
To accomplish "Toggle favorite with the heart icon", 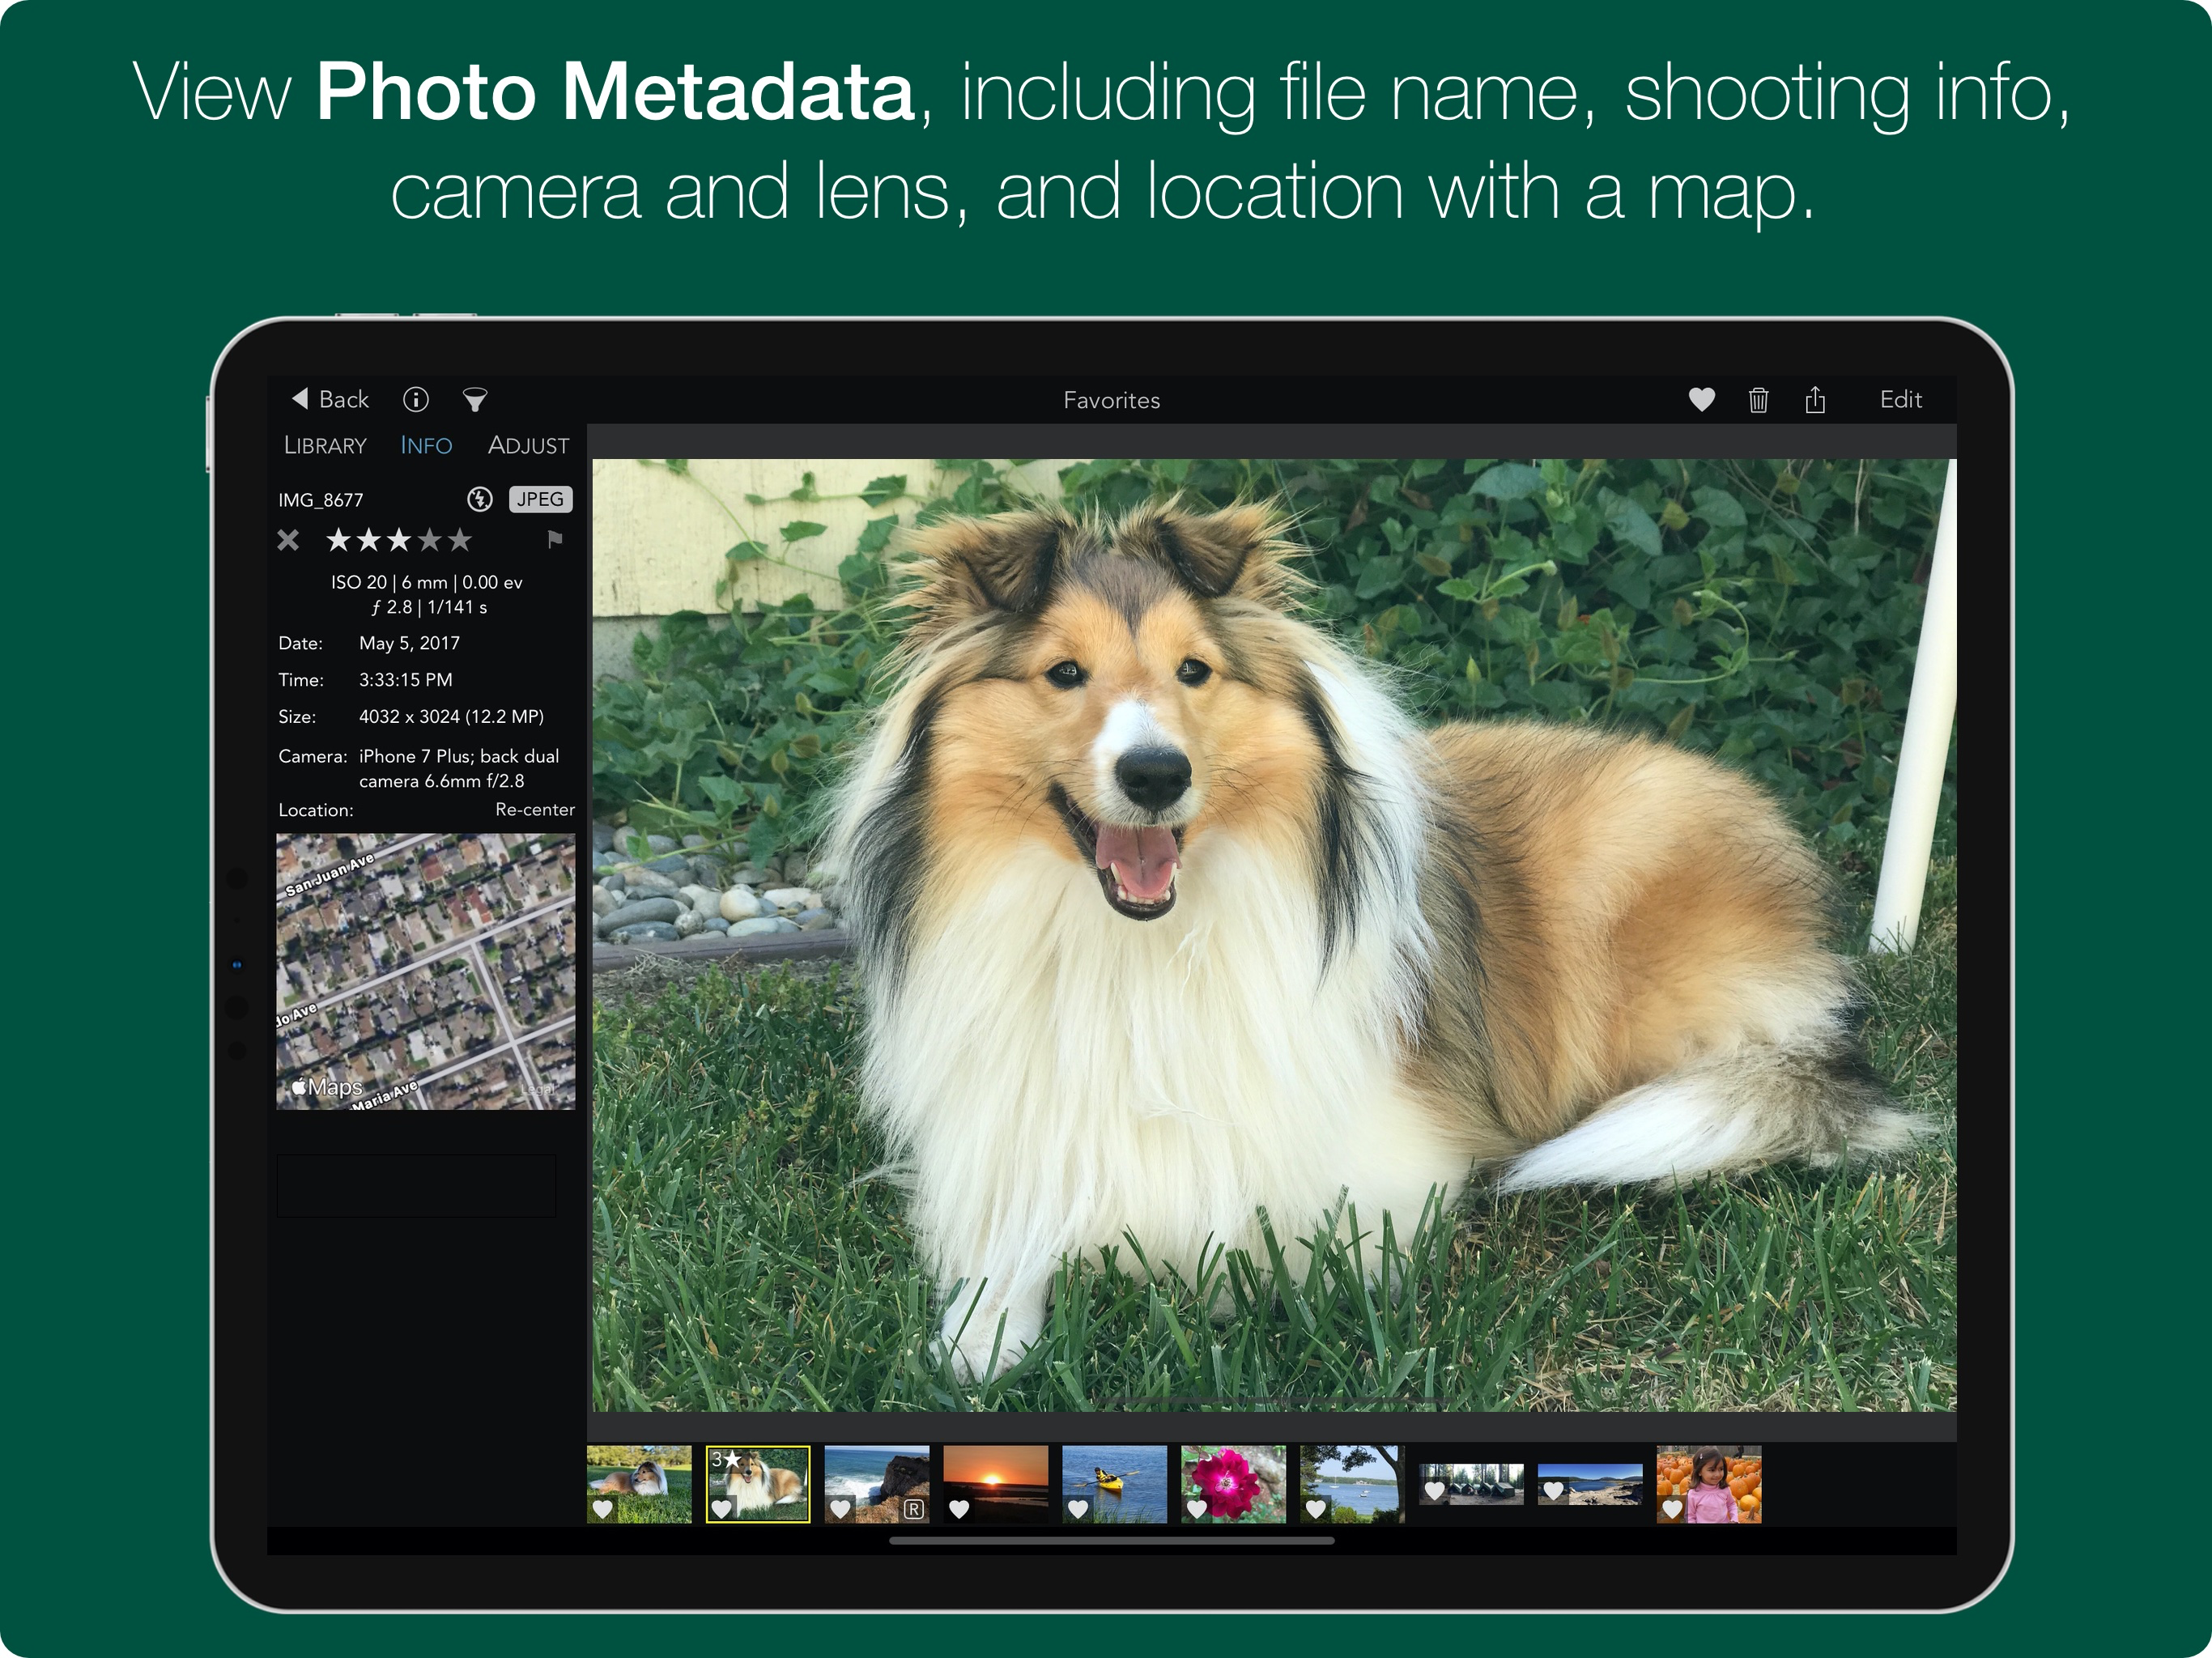I will 1701,400.
